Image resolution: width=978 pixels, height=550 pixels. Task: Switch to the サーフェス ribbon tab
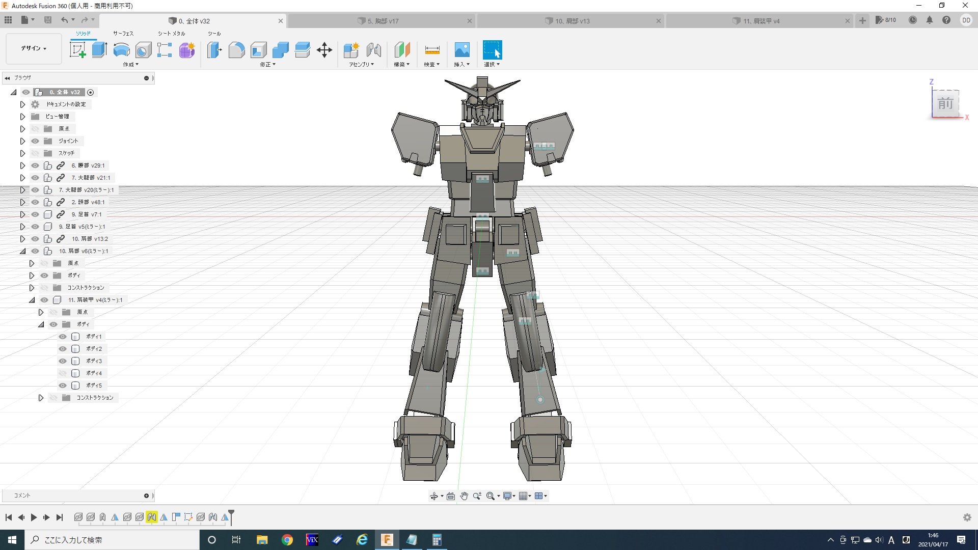click(123, 34)
